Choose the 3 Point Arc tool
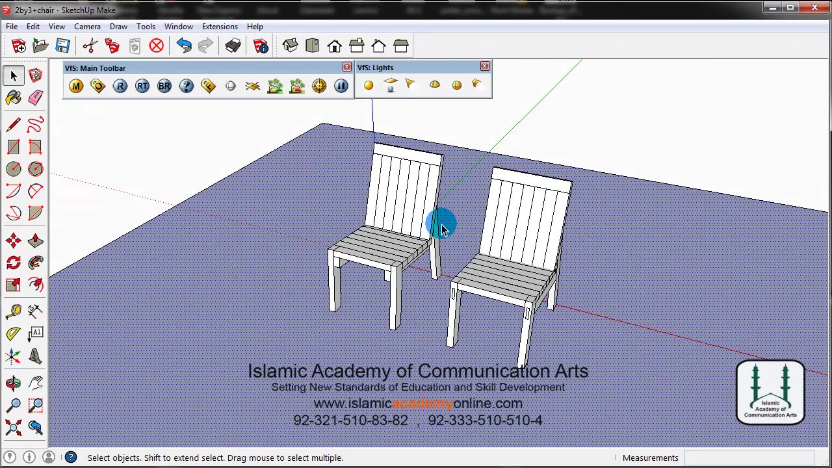 point(14,213)
